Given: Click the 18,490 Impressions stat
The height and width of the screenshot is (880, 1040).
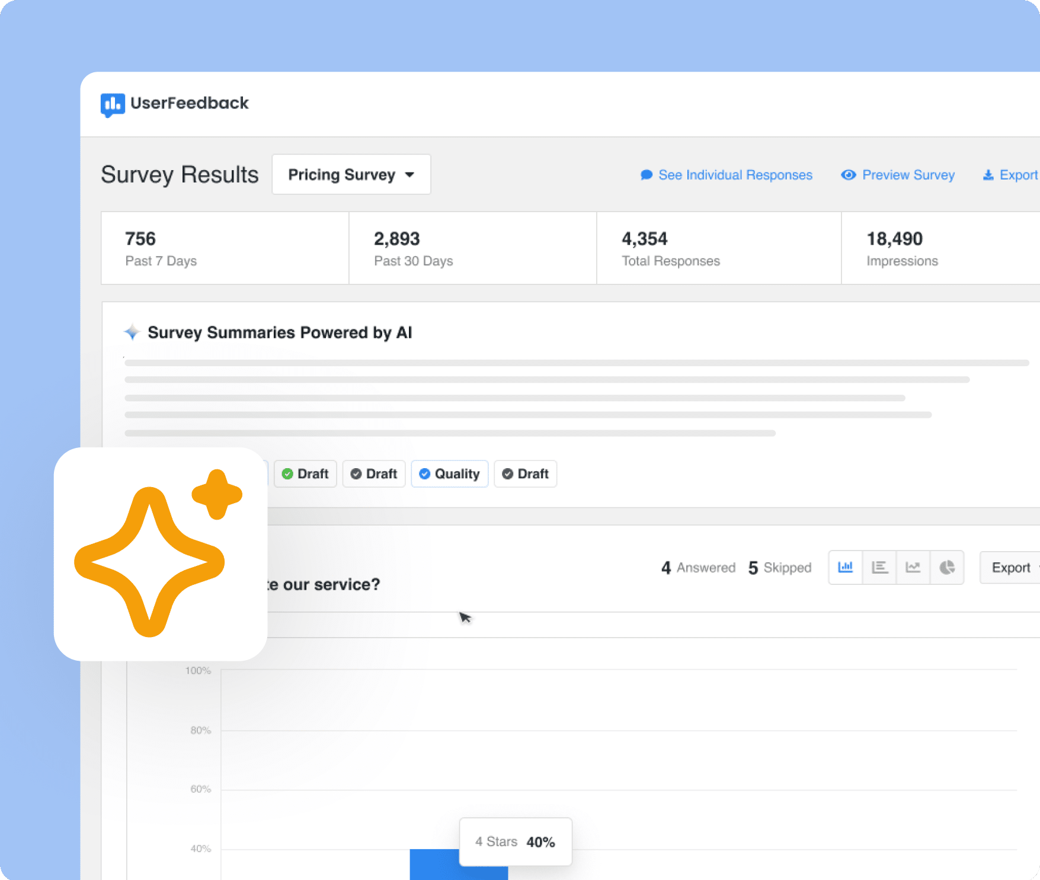Looking at the screenshot, I should (x=941, y=248).
